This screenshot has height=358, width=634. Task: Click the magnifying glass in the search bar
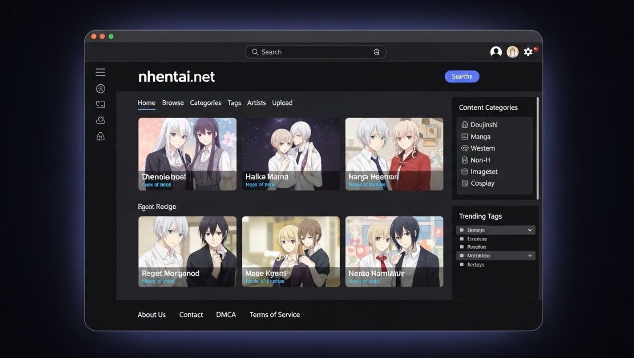pyautogui.click(x=255, y=52)
